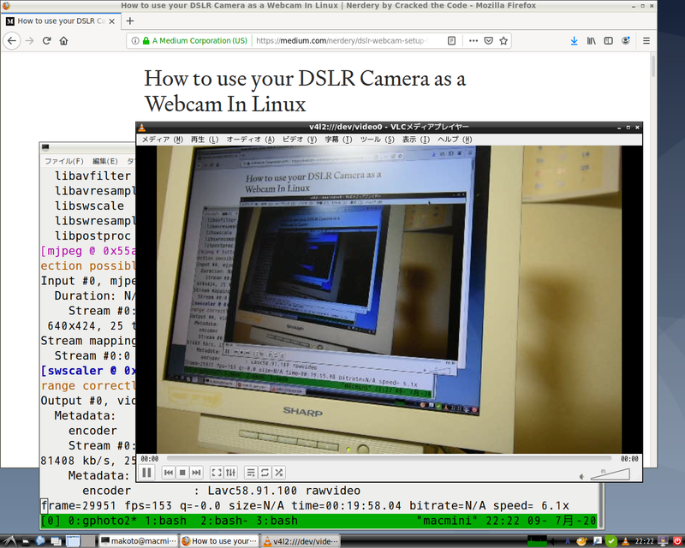Open VLC ツール (S) menu

pos(377,140)
